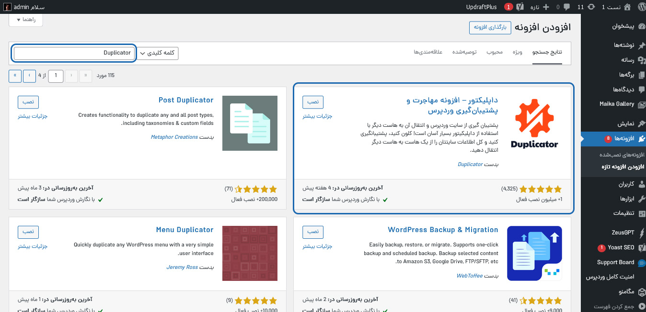This screenshot has width=646, height=312.
Task: Open the داپلیکتور plugin title link
Action: click(x=452, y=105)
